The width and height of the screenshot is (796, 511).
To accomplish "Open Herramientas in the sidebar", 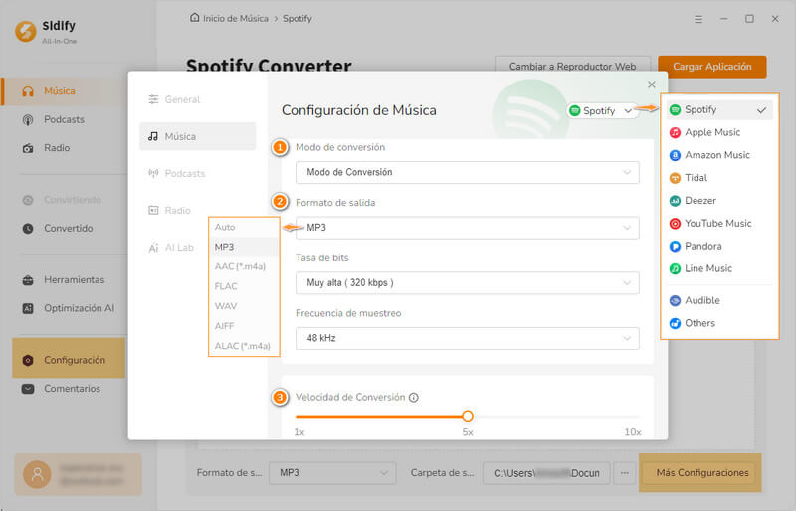I will coord(74,280).
